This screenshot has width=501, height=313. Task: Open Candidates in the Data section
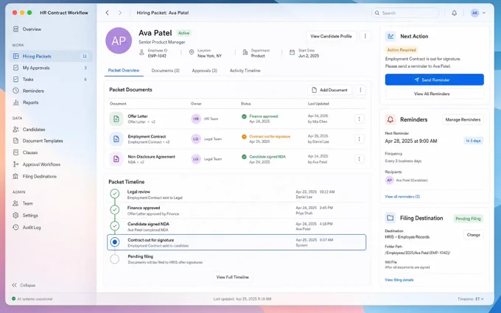click(34, 130)
